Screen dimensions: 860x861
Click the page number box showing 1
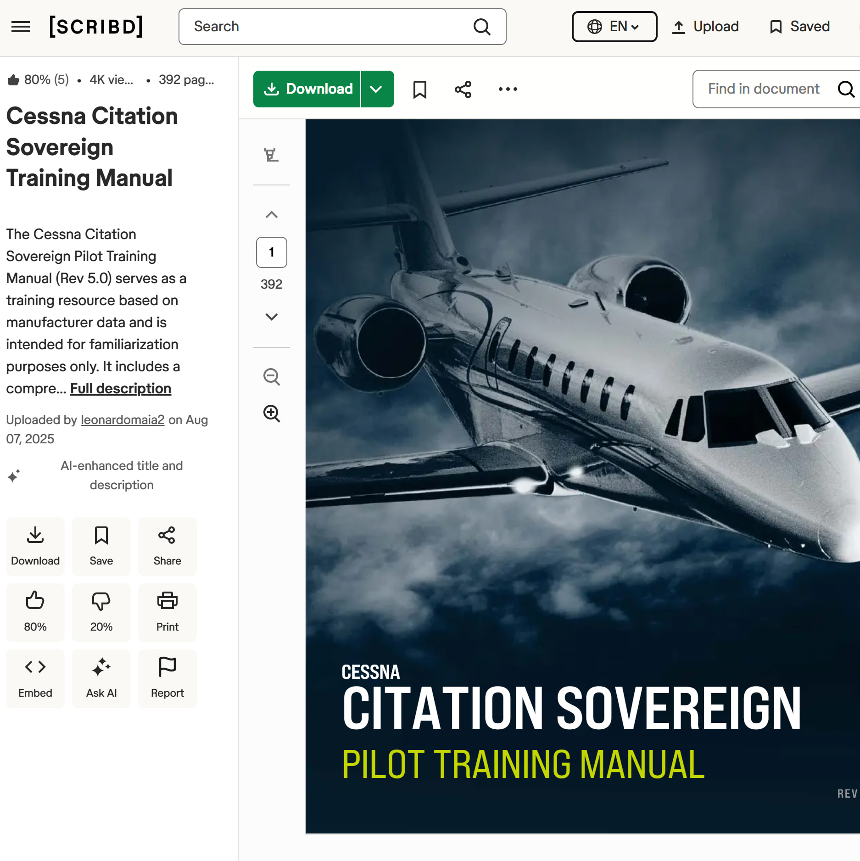pyautogui.click(x=272, y=252)
